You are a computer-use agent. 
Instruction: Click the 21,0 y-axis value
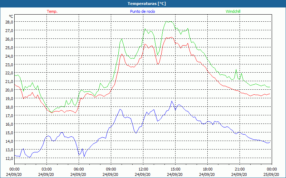coord(9,82)
